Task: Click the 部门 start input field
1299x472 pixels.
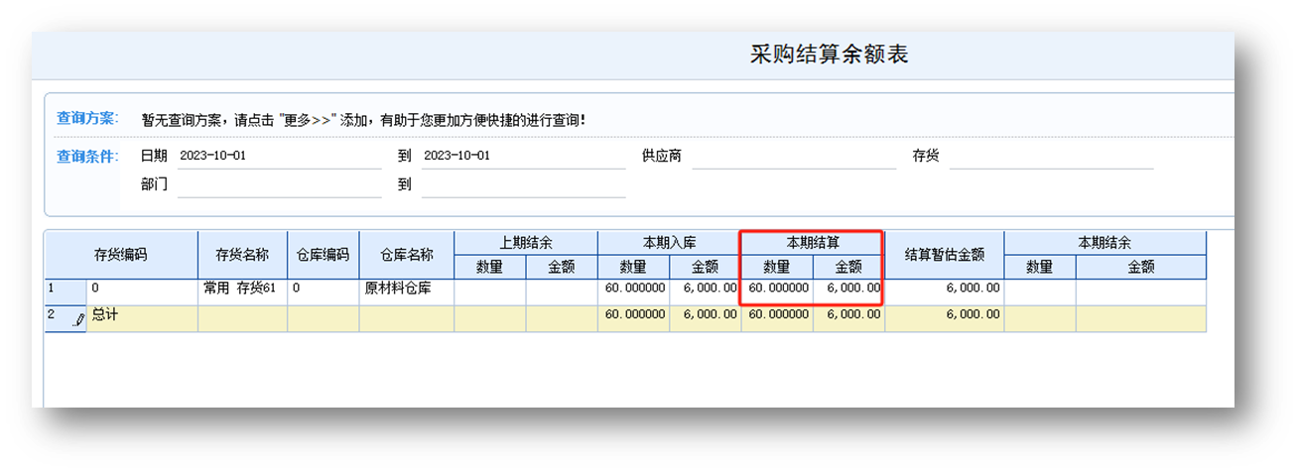Action: pyautogui.click(x=279, y=185)
